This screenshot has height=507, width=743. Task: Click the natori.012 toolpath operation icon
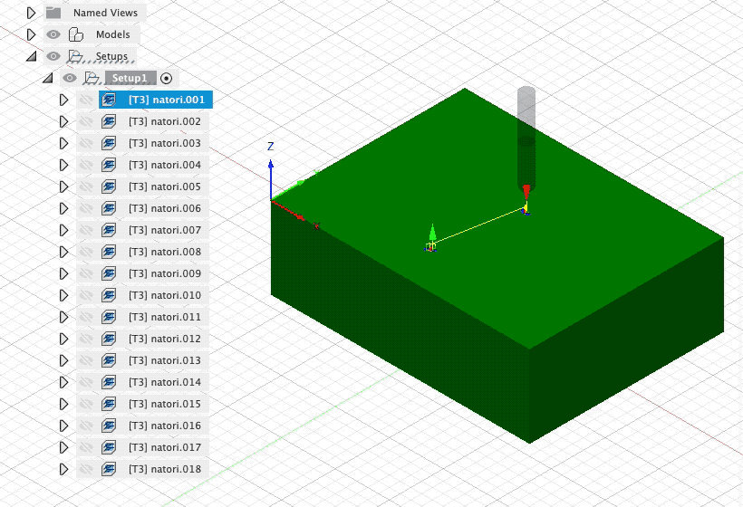(x=109, y=339)
